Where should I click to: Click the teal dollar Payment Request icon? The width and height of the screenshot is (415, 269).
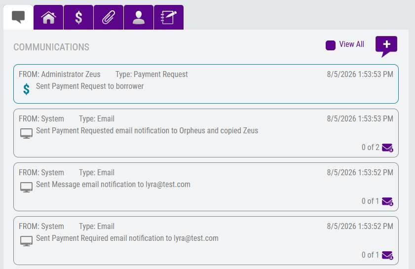point(26,89)
